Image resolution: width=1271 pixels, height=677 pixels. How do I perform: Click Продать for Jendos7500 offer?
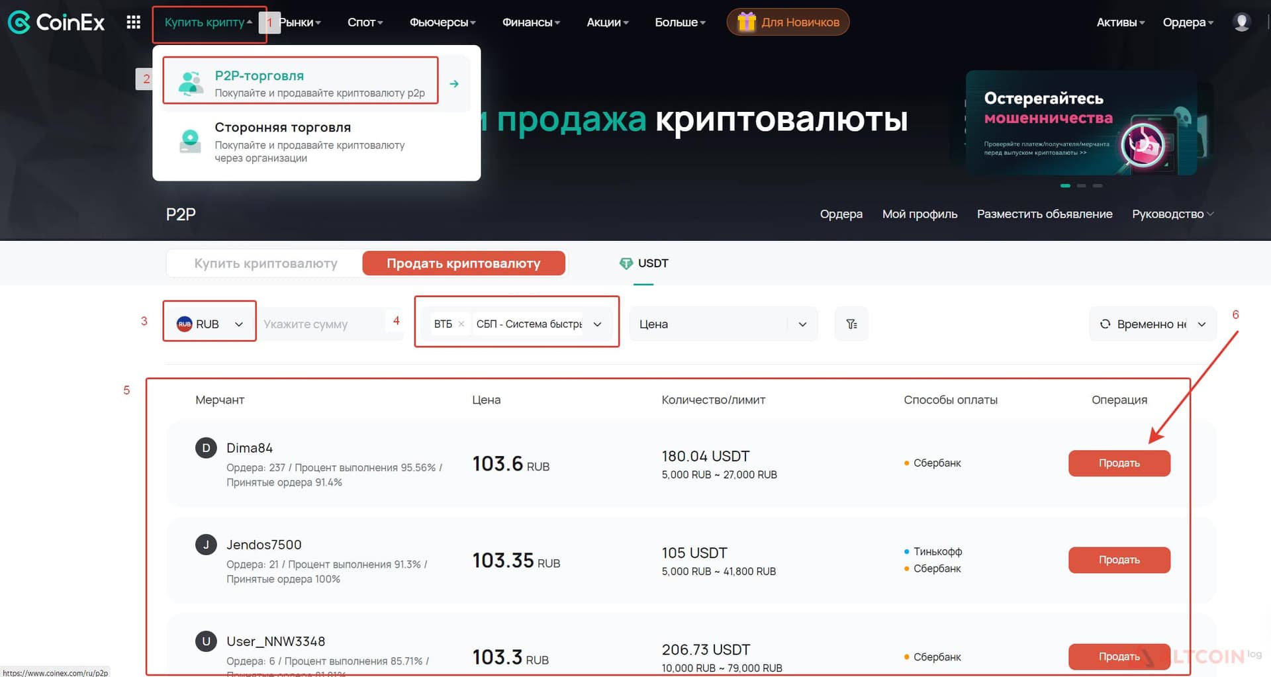pyautogui.click(x=1119, y=560)
